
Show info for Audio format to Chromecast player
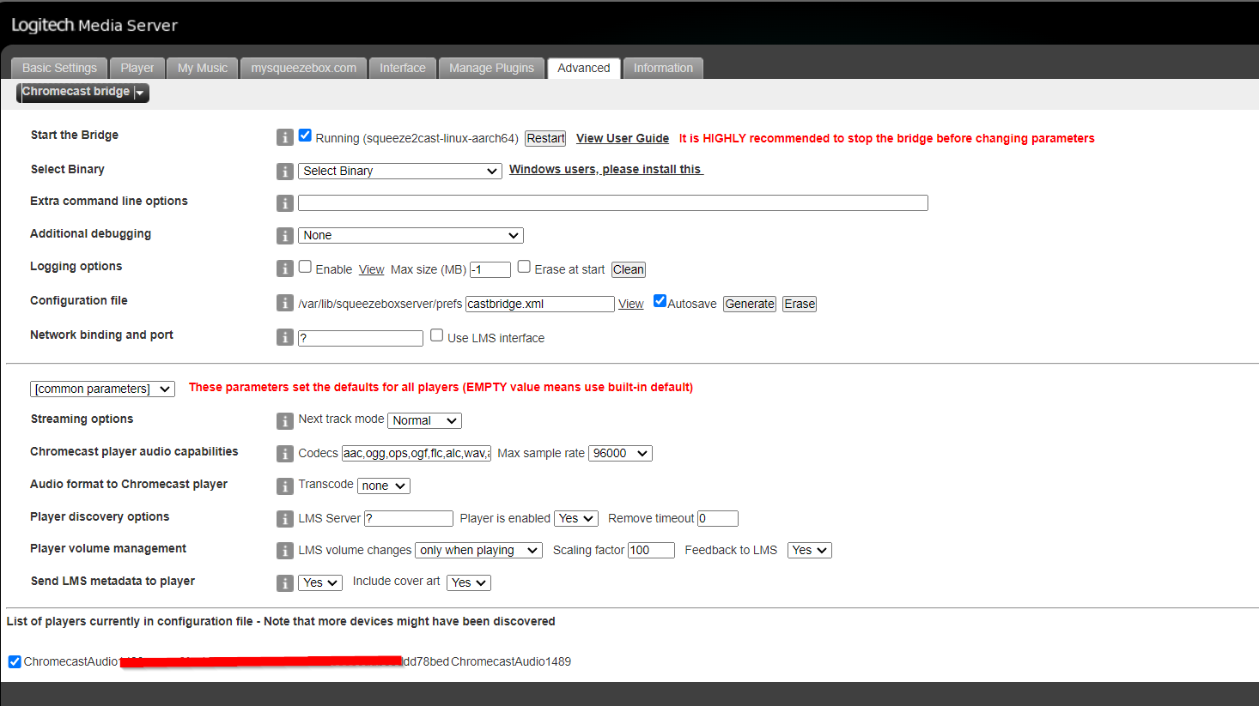click(x=285, y=486)
